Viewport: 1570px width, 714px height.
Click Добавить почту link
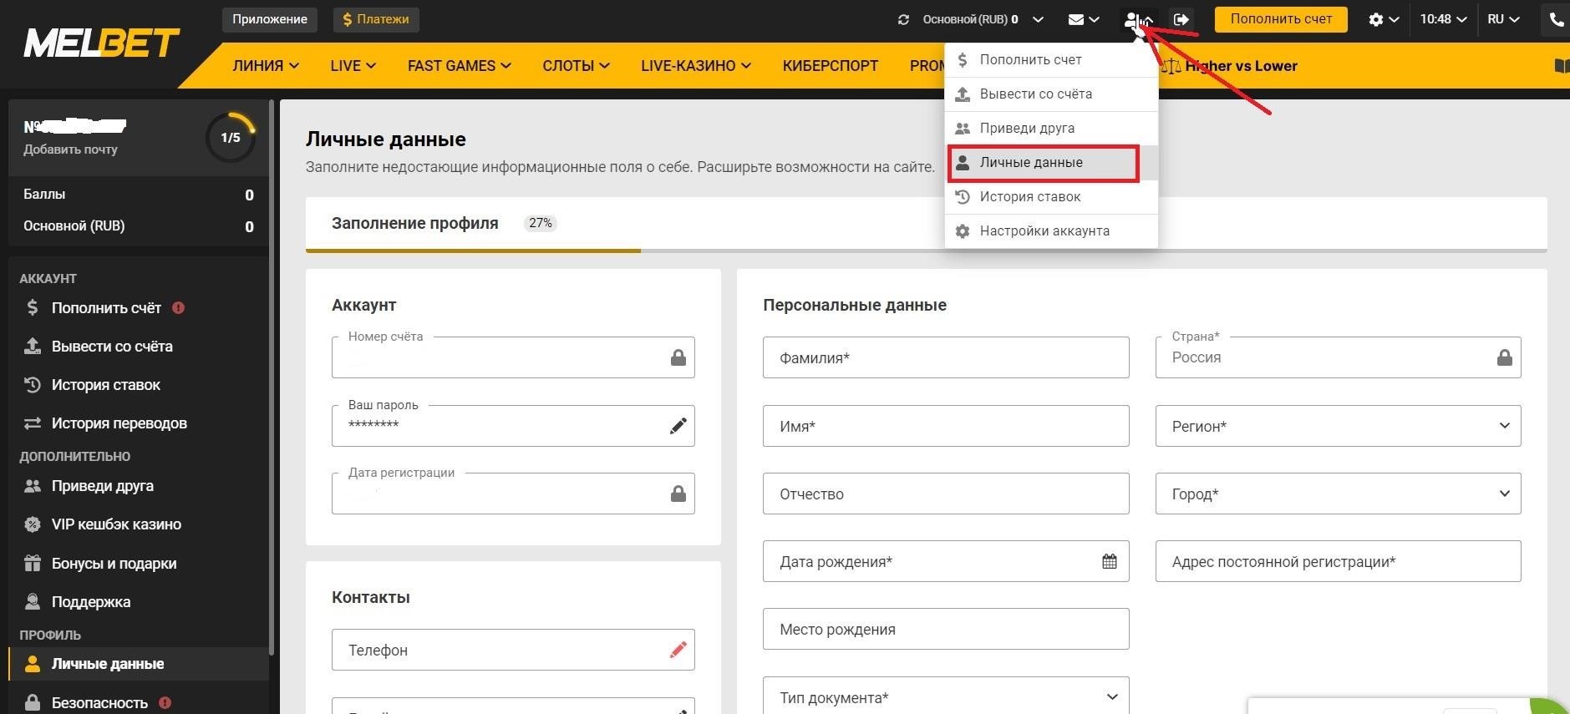pyautogui.click(x=70, y=149)
